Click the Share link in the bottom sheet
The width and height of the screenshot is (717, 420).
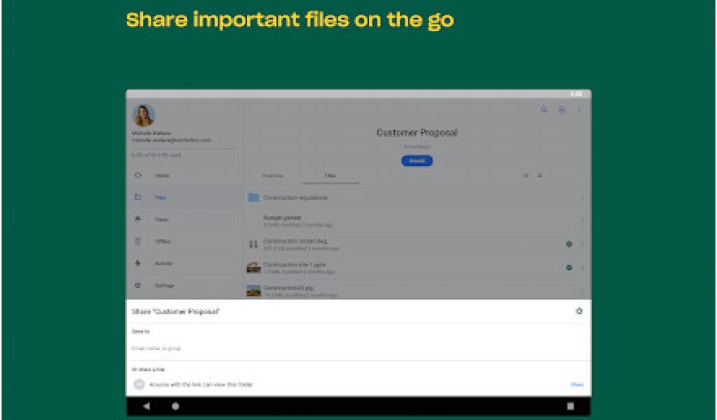click(576, 384)
